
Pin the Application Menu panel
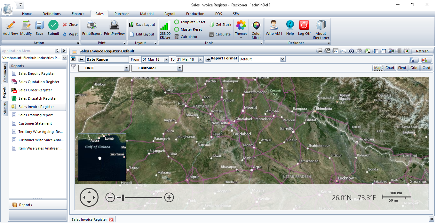[x=57, y=51]
